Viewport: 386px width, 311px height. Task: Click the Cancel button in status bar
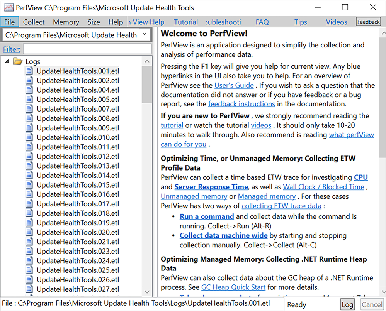click(372, 304)
